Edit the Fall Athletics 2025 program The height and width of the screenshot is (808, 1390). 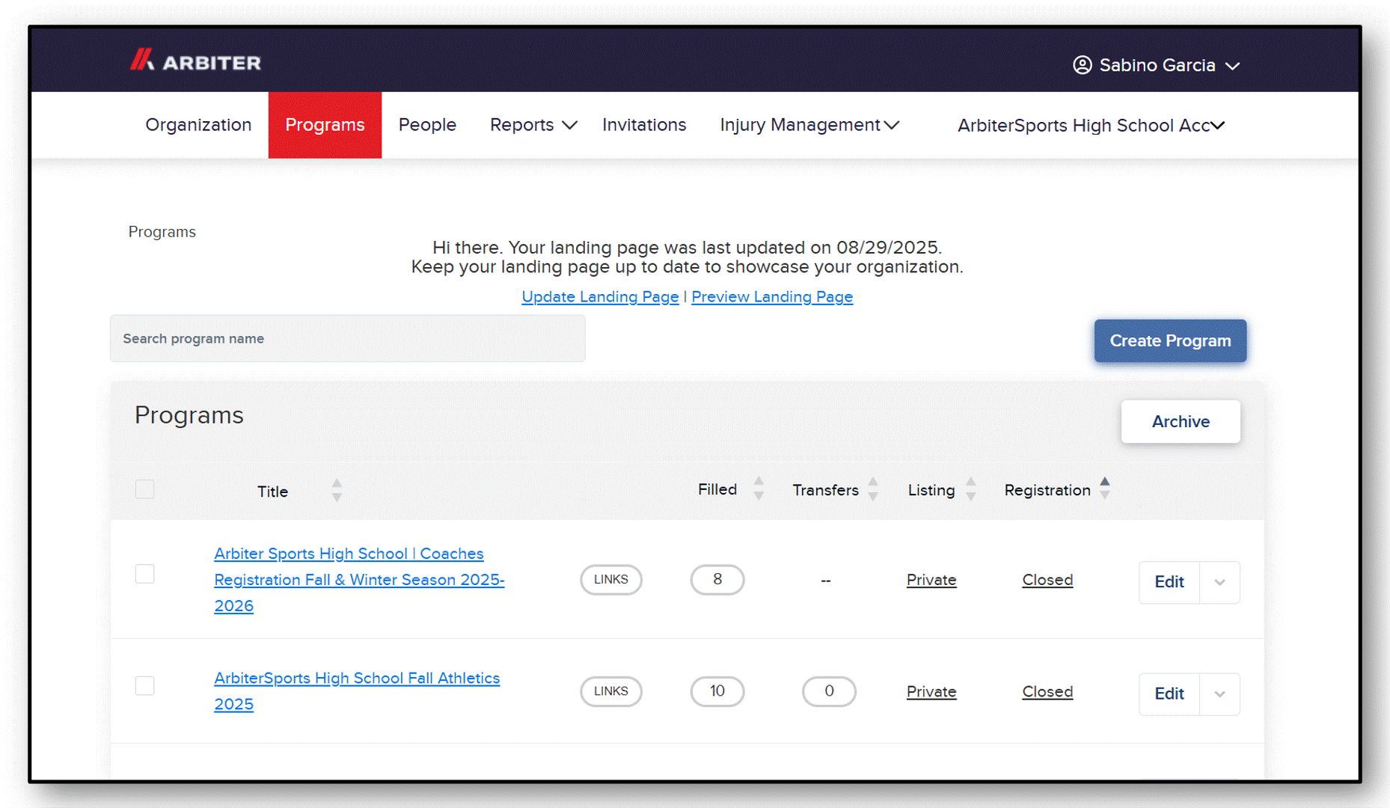click(1169, 694)
